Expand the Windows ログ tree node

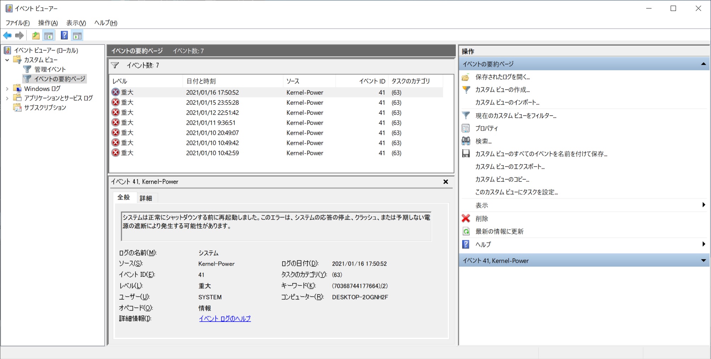coord(7,89)
